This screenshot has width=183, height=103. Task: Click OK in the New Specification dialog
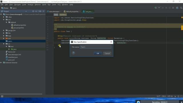click(x=98, y=54)
